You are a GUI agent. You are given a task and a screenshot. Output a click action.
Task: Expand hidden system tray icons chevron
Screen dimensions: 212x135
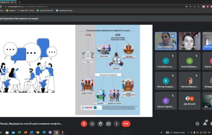point(188,132)
